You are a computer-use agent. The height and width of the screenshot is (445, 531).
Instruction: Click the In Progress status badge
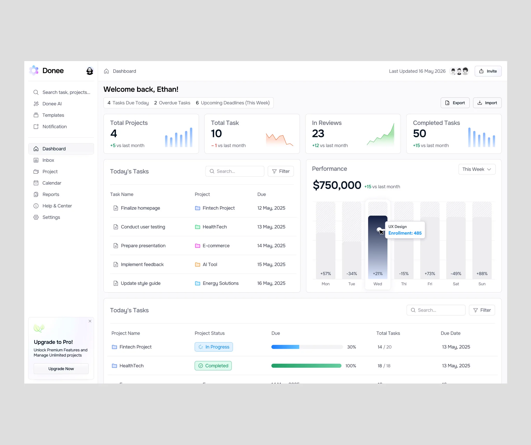[x=214, y=347]
